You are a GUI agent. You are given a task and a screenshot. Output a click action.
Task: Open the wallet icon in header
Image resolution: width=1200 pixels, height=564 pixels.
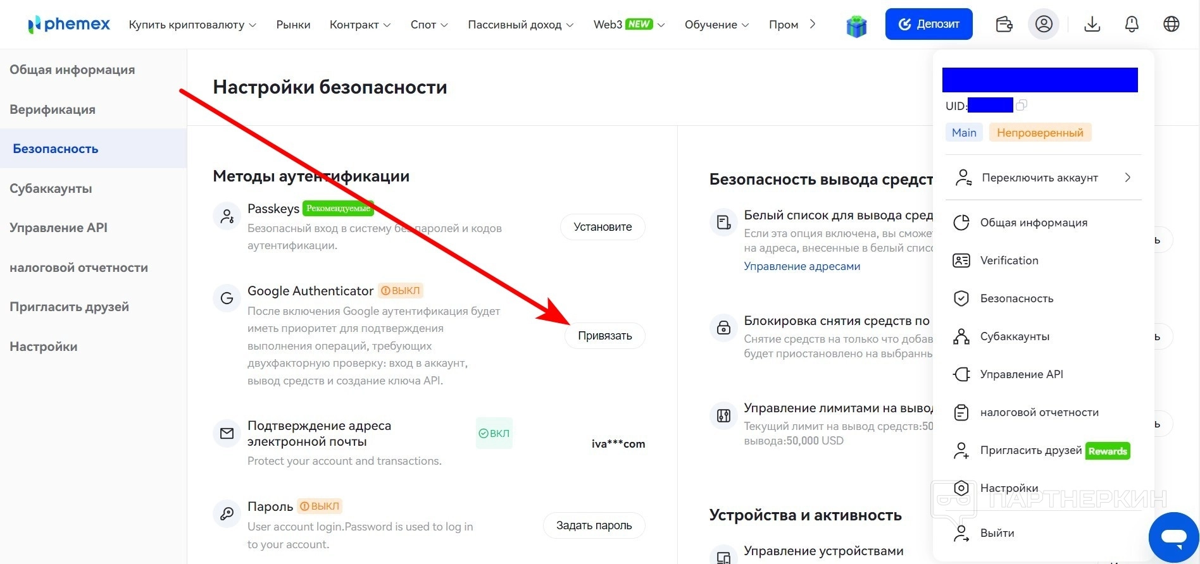[x=1004, y=25]
